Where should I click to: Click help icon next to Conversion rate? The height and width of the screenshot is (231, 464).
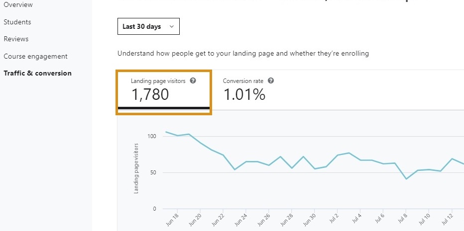(x=270, y=80)
